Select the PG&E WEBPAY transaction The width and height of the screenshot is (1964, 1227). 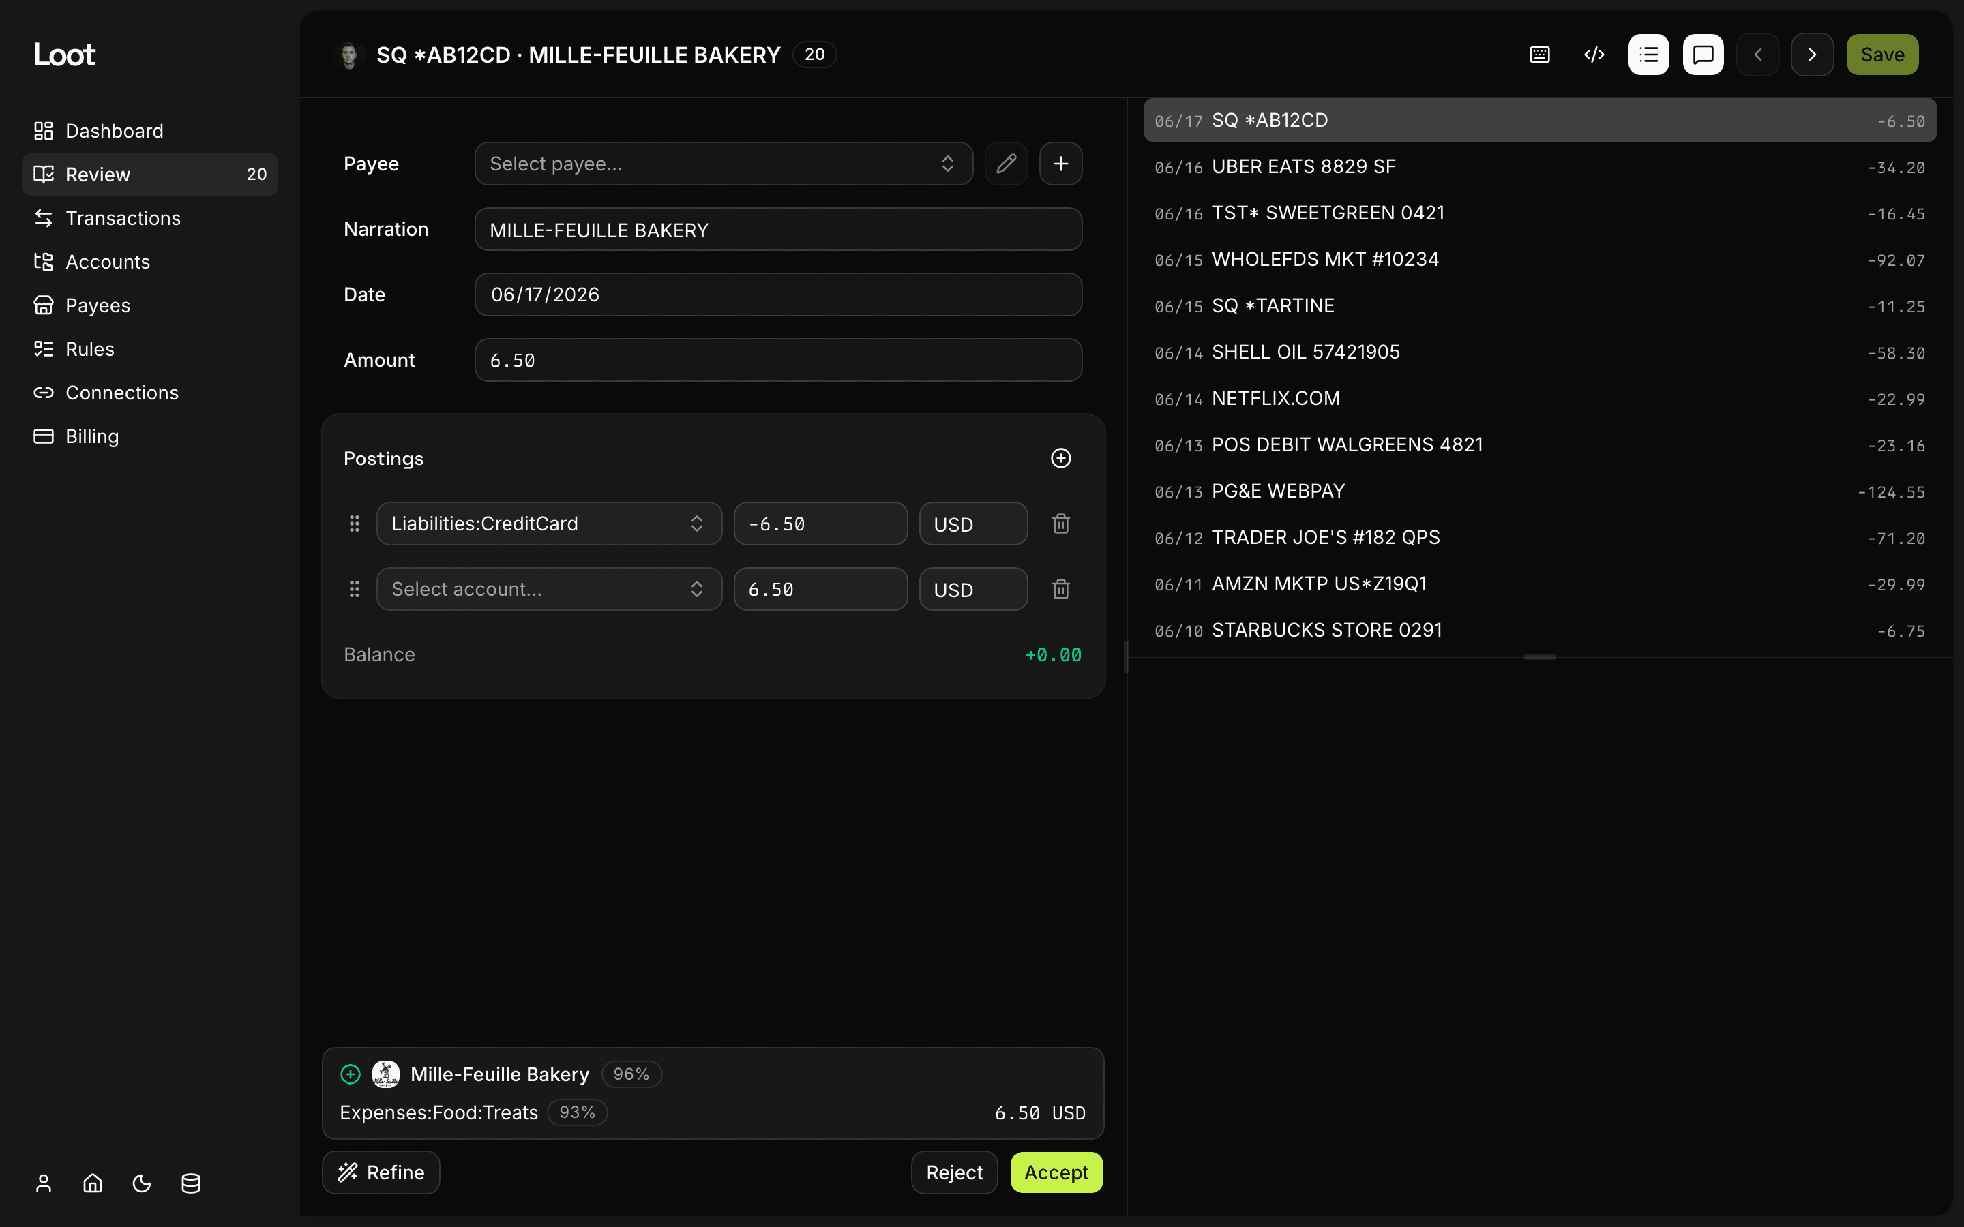(1540, 491)
